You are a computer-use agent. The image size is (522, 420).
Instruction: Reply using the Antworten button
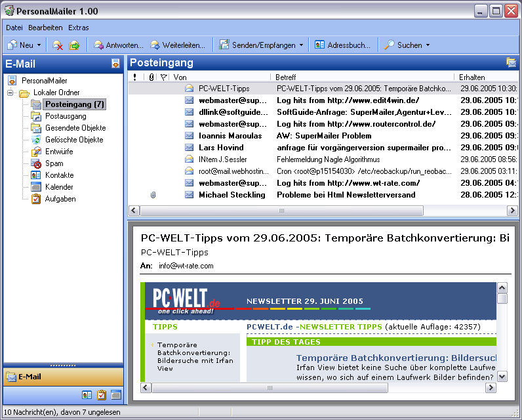coord(119,45)
